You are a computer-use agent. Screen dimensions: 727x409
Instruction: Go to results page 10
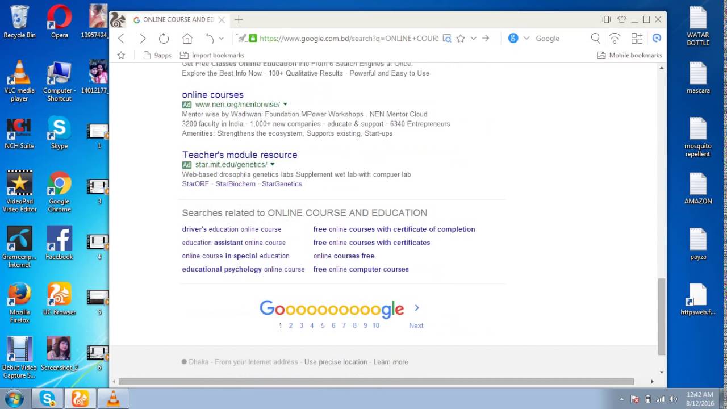pyautogui.click(x=375, y=325)
